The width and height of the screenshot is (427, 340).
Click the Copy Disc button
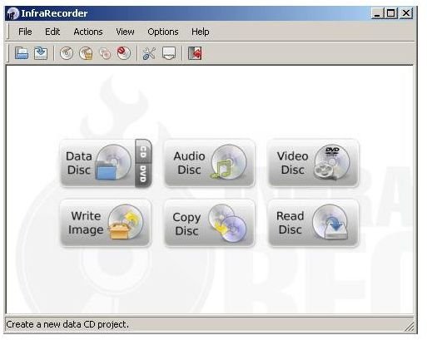[x=210, y=223]
